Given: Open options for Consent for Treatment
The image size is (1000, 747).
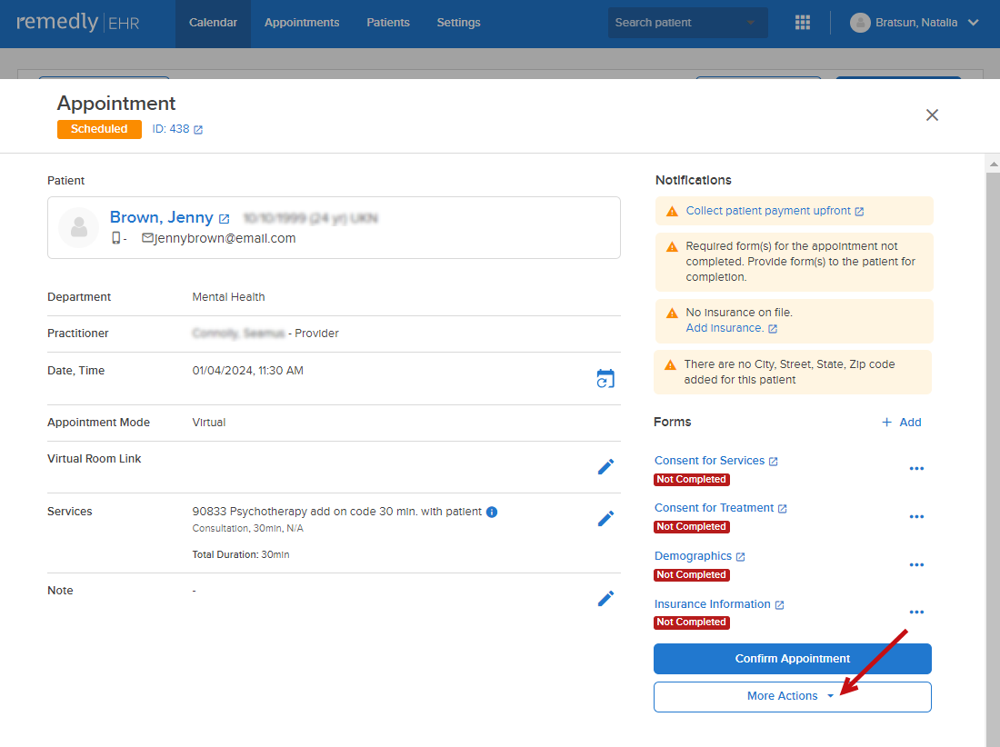Looking at the screenshot, I should click(x=916, y=516).
